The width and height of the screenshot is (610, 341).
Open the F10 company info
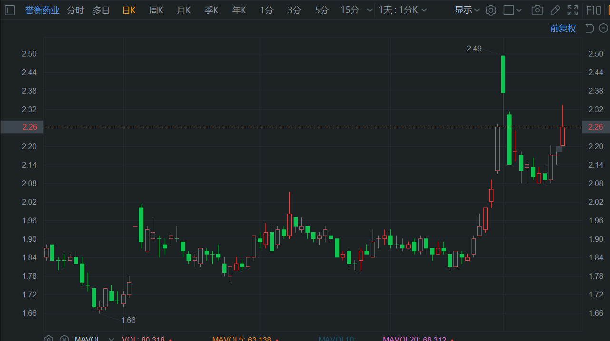(x=593, y=10)
